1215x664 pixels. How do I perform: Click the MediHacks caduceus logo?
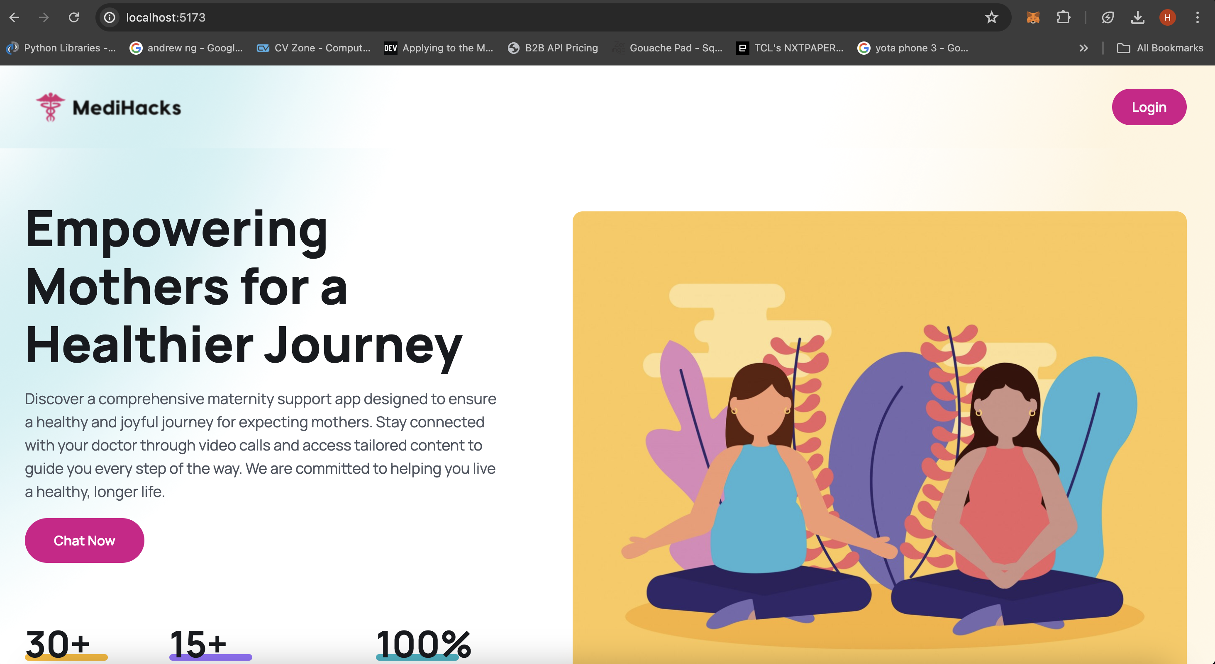tap(51, 107)
